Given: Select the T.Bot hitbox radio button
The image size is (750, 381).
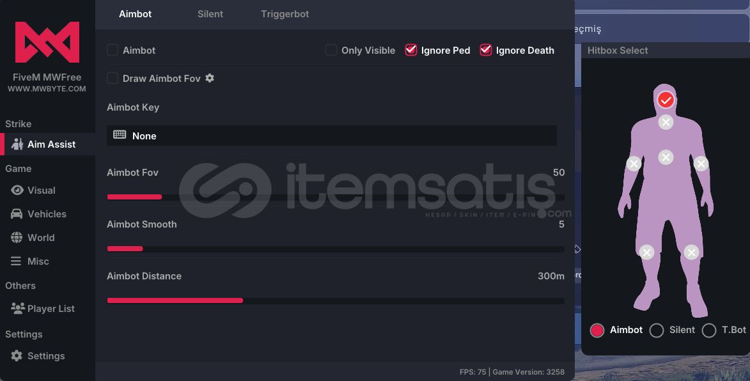Looking at the screenshot, I should pos(709,330).
